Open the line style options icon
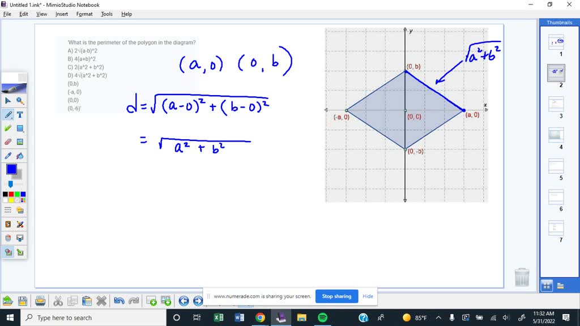 pos(8,211)
